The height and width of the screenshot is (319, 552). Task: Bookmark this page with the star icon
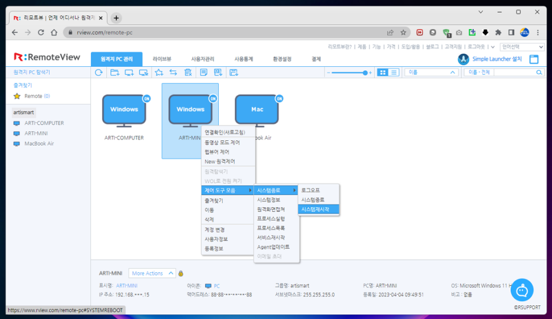click(403, 33)
